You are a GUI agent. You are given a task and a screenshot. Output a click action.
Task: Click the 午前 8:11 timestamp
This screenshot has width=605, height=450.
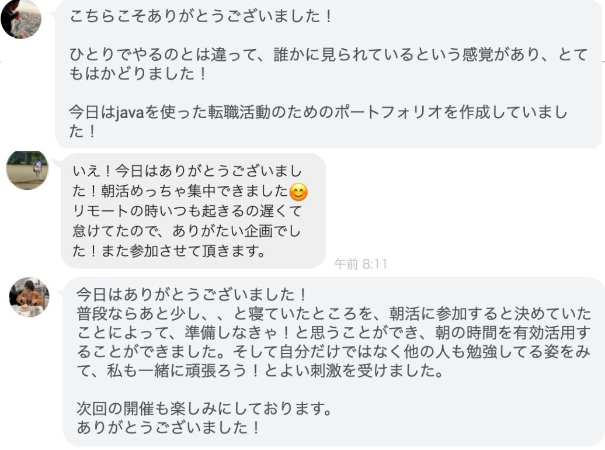[x=360, y=264]
